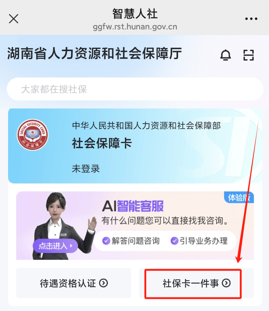
Task: Tap the 未登录 login status text
Action: point(86,169)
